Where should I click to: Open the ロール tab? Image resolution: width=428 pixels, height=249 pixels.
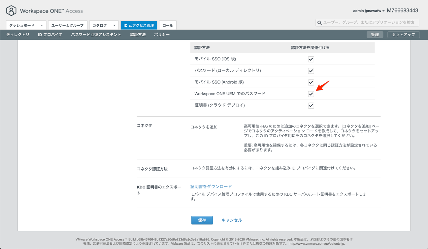(x=168, y=25)
